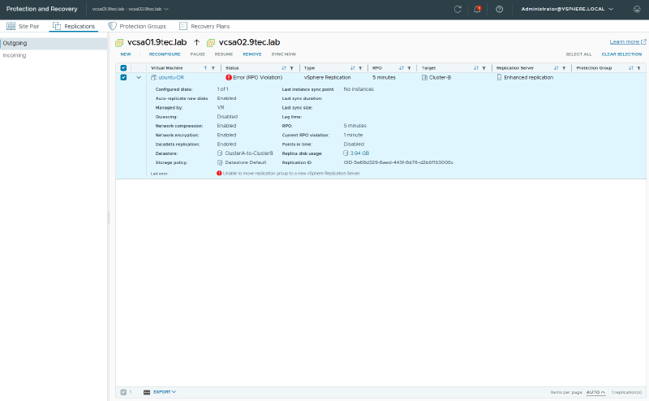This screenshot has height=401, width=649.
Task: Click the RESUME button
Action: [x=224, y=54]
